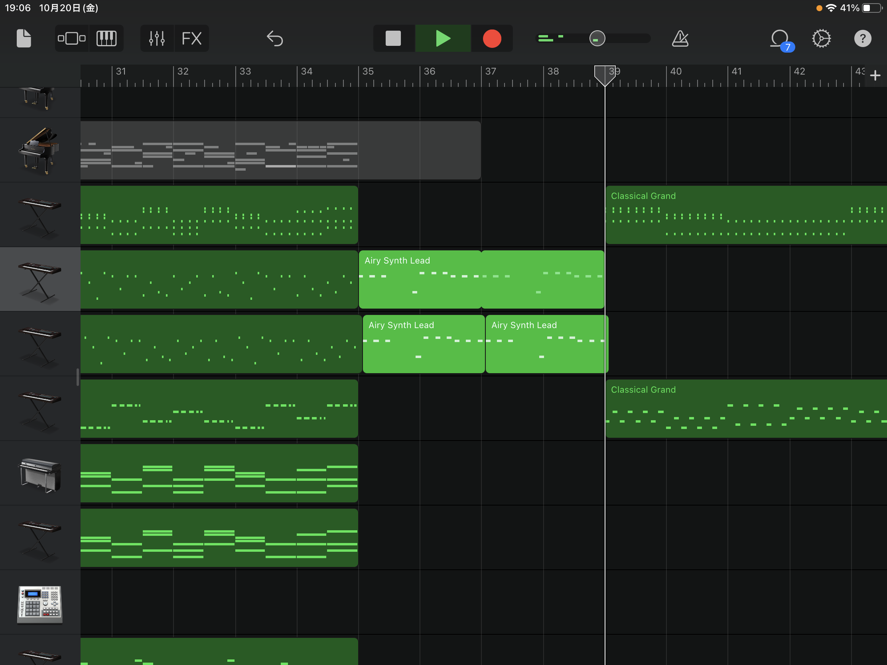Image resolution: width=887 pixels, height=665 pixels.
Task: Open the My Songs document browser
Action: coord(24,39)
